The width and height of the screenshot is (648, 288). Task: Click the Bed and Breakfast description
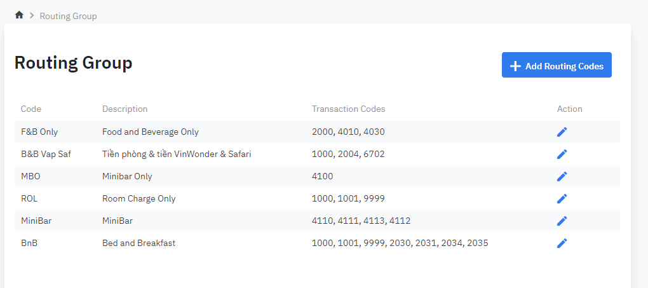coord(138,243)
